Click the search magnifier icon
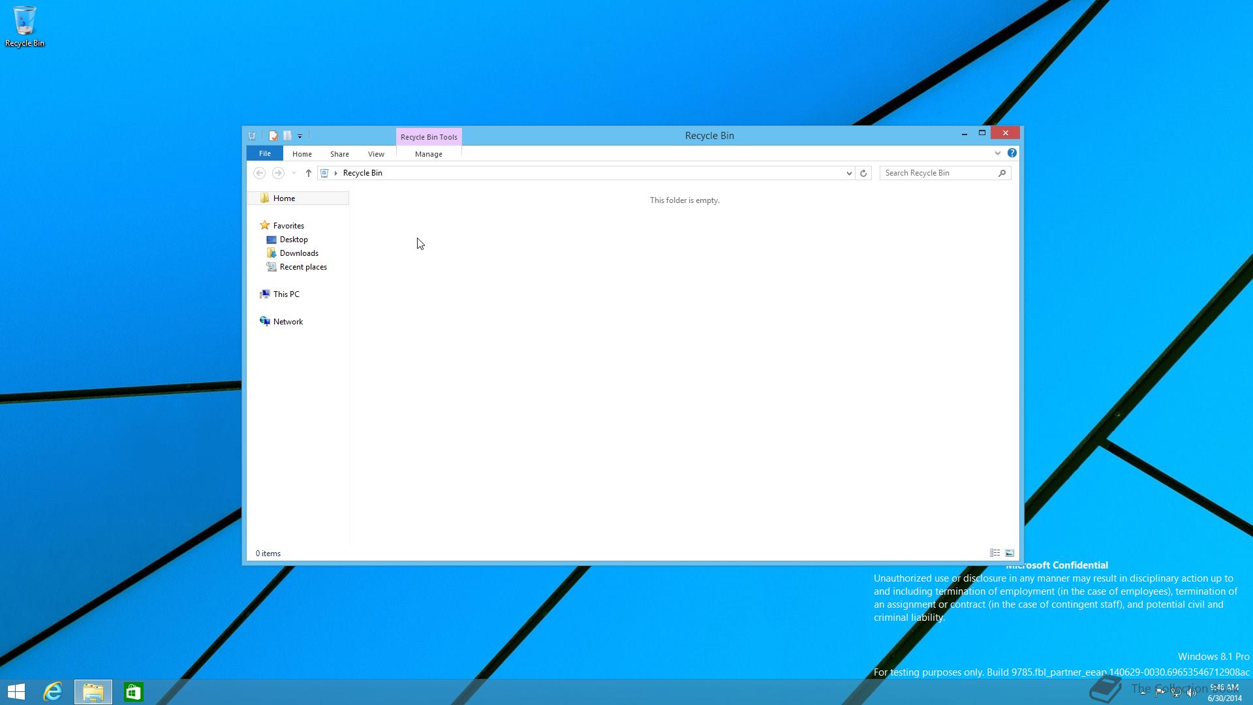The image size is (1253, 705). point(1002,173)
